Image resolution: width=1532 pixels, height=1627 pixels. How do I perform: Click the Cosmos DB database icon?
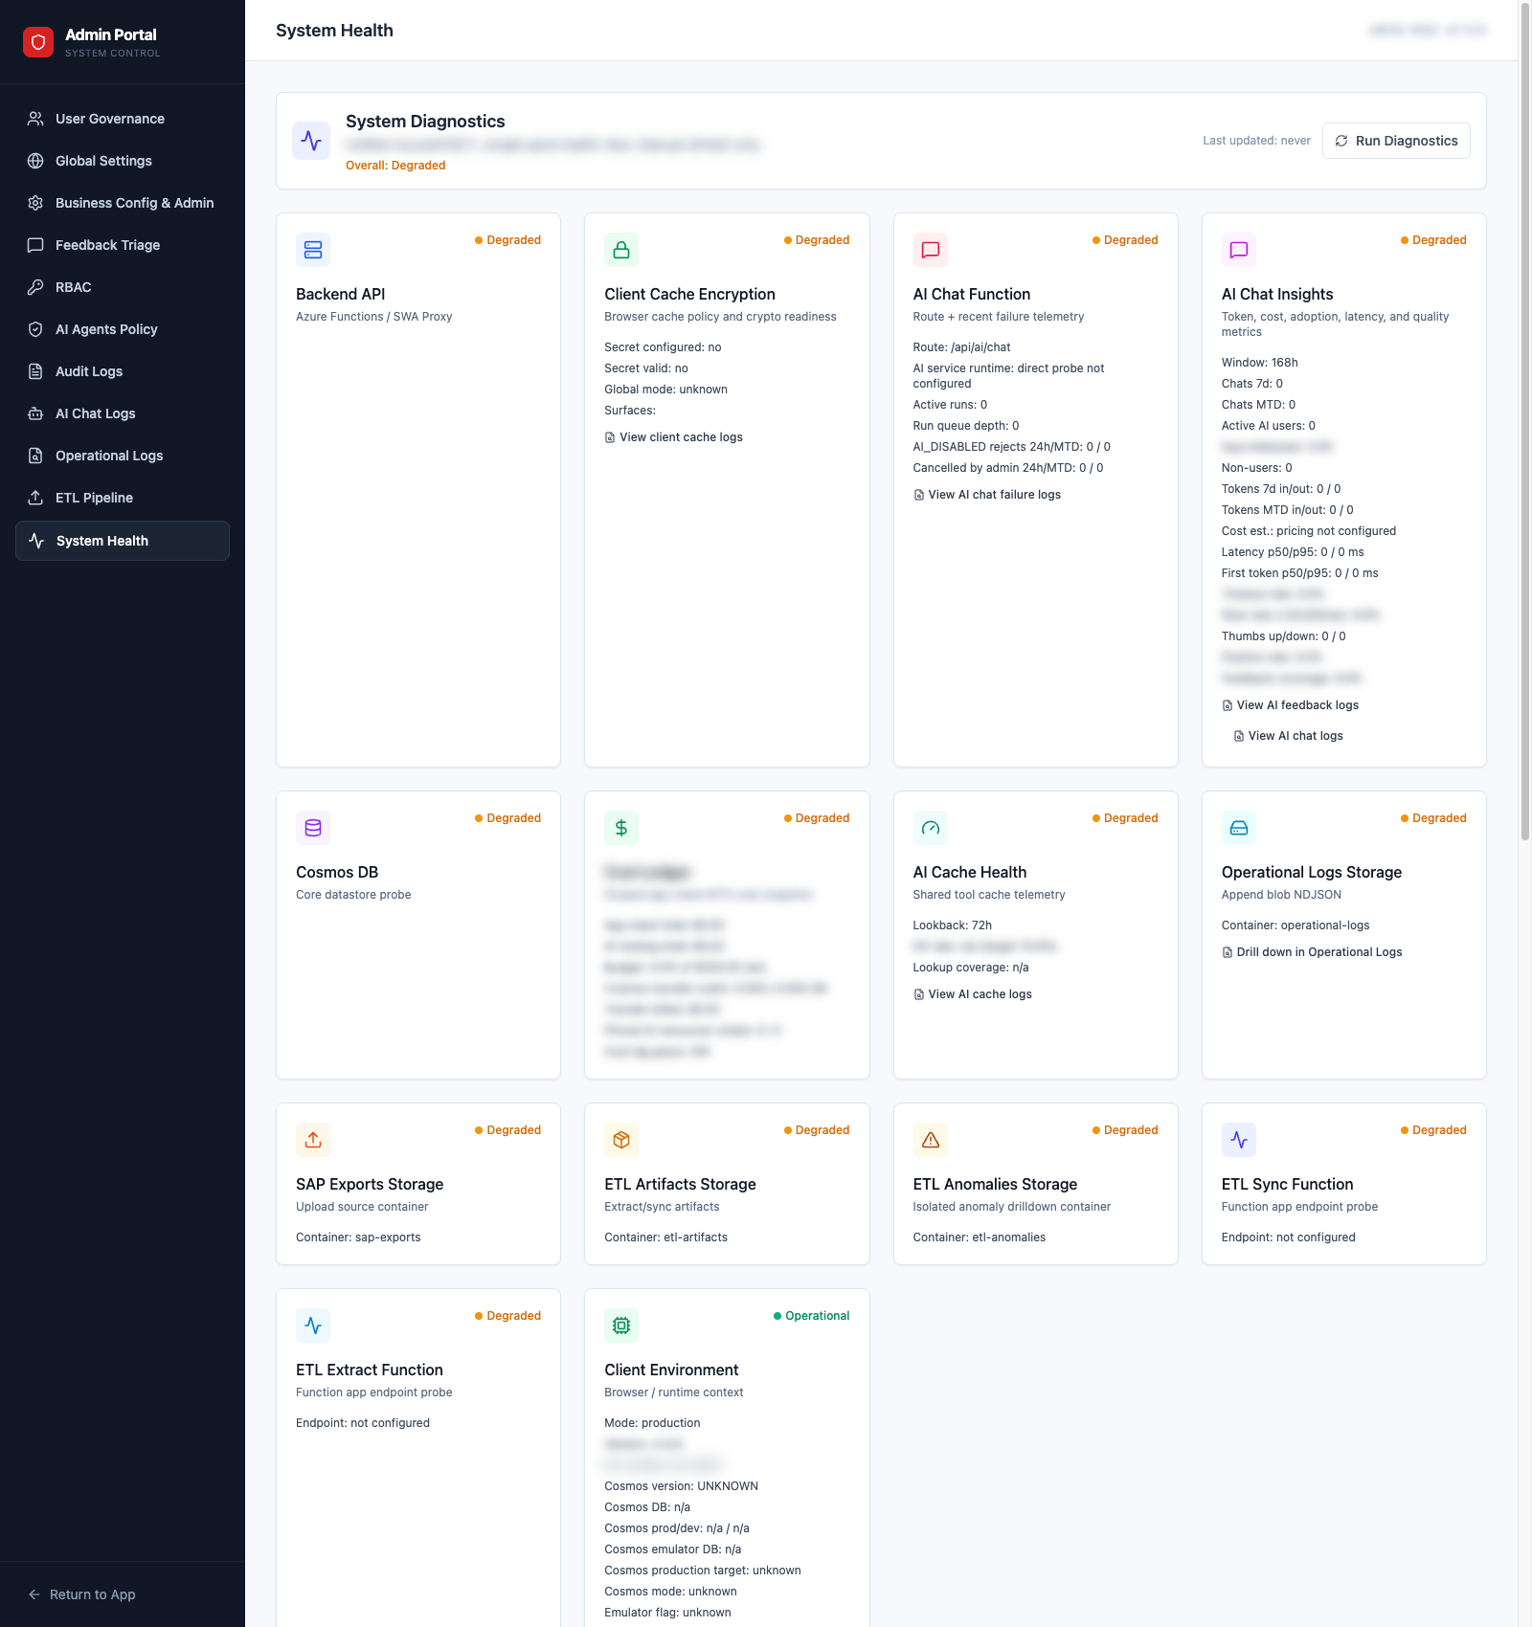(x=313, y=828)
